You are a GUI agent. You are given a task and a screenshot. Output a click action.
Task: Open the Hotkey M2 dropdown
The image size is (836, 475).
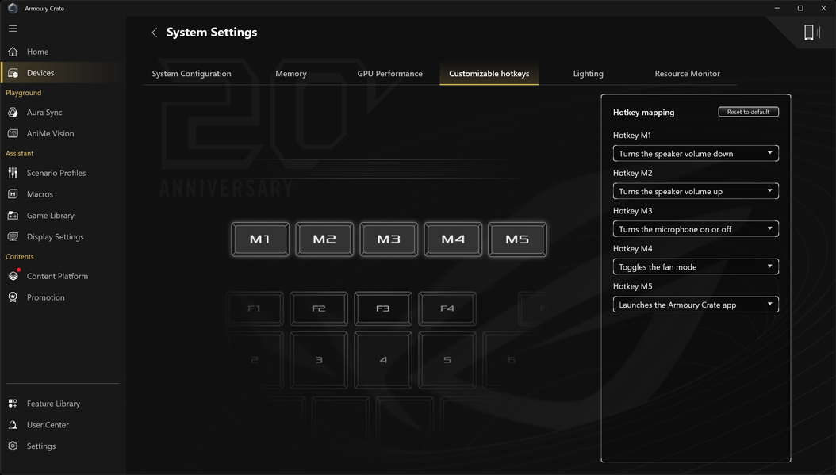(x=696, y=191)
